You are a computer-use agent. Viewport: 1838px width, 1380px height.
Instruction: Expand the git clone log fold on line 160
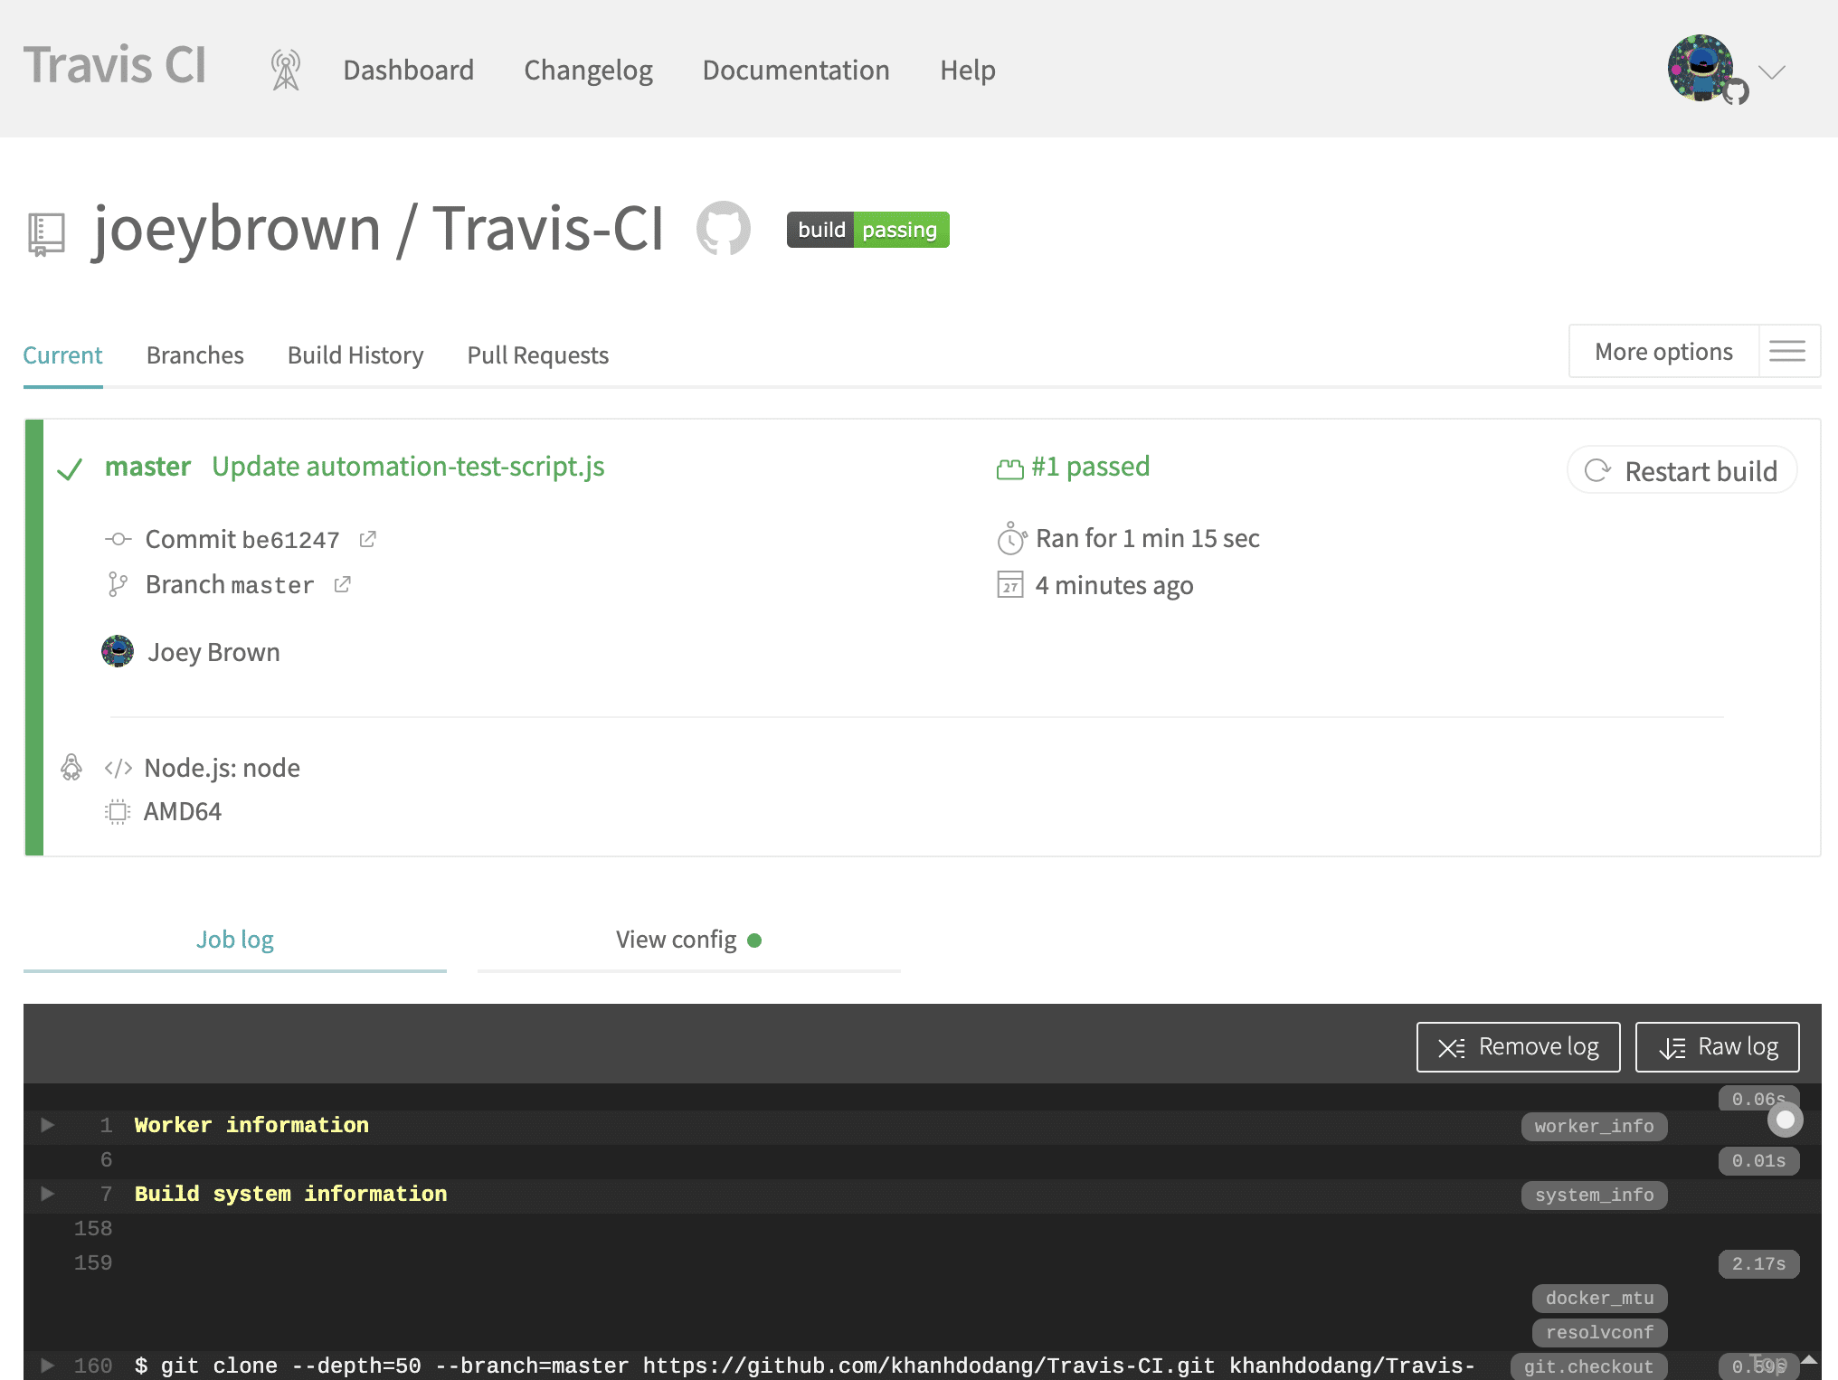point(48,1366)
